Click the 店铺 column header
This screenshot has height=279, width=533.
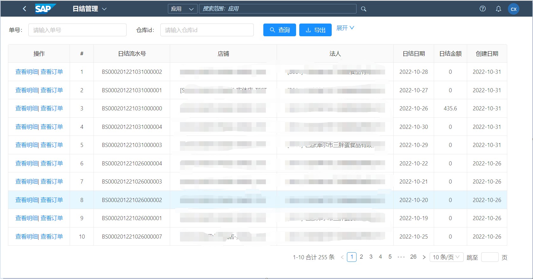(x=223, y=54)
